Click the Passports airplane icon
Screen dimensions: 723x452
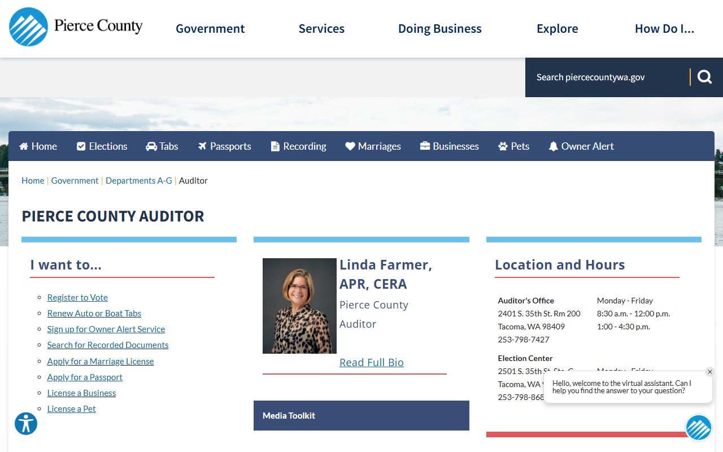point(202,146)
